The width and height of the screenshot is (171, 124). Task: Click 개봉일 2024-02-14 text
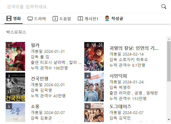coord(126,54)
